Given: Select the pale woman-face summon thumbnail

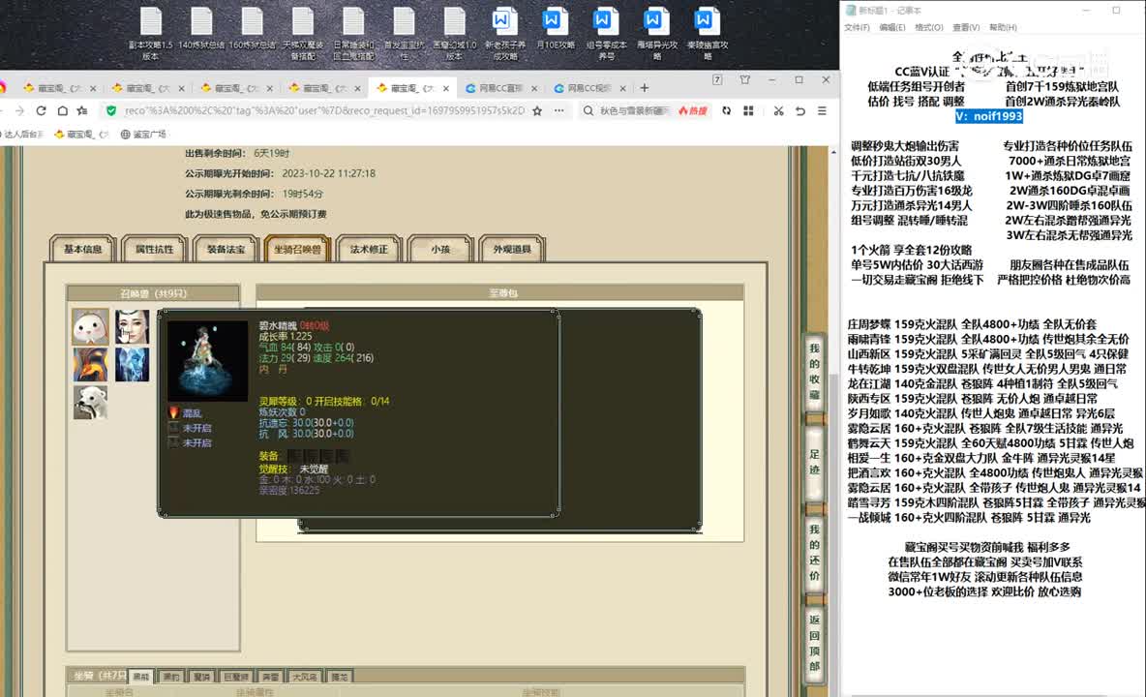Looking at the screenshot, I should [x=132, y=326].
